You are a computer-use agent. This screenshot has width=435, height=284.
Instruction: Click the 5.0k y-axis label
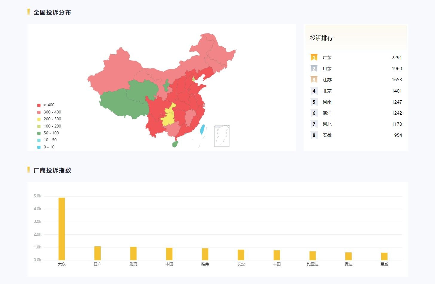point(38,196)
